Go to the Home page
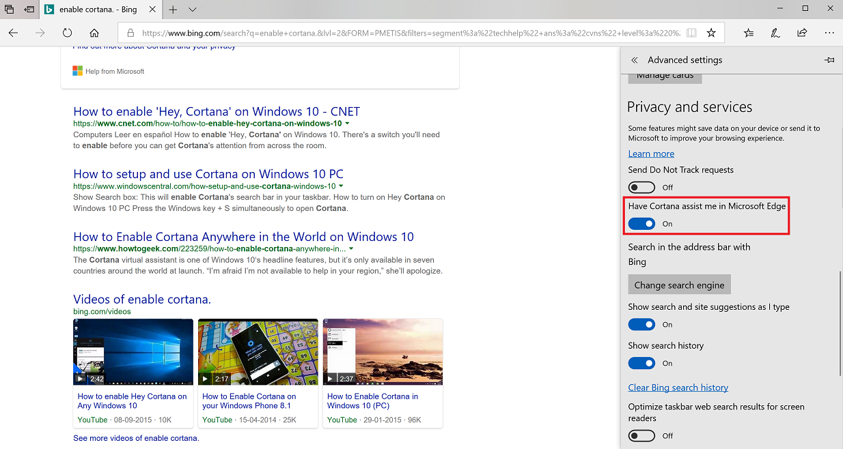 pyautogui.click(x=94, y=33)
